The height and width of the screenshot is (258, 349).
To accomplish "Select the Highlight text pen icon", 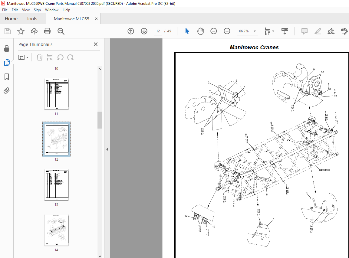I will [318, 31].
